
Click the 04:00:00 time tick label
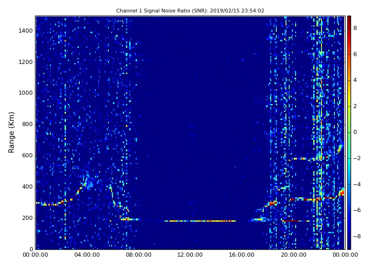pos(87,255)
